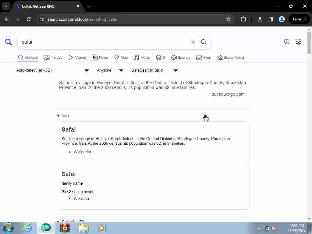The height and width of the screenshot is (234, 312).
Task: Switch to the Social Media tab
Action: click(x=230, y=58)
